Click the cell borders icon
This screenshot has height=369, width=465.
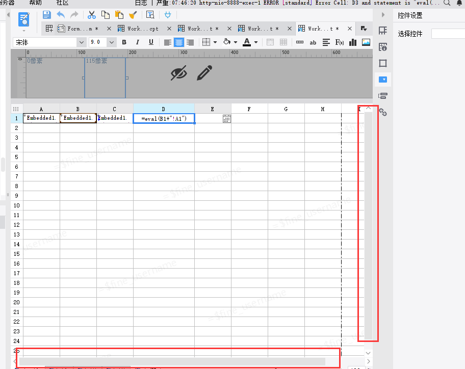click(x=206, y=42)
